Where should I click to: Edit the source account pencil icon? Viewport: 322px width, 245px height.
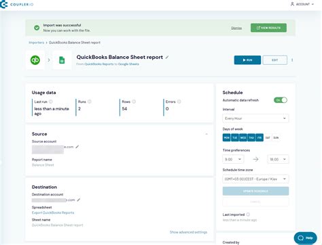pos(77,147)
